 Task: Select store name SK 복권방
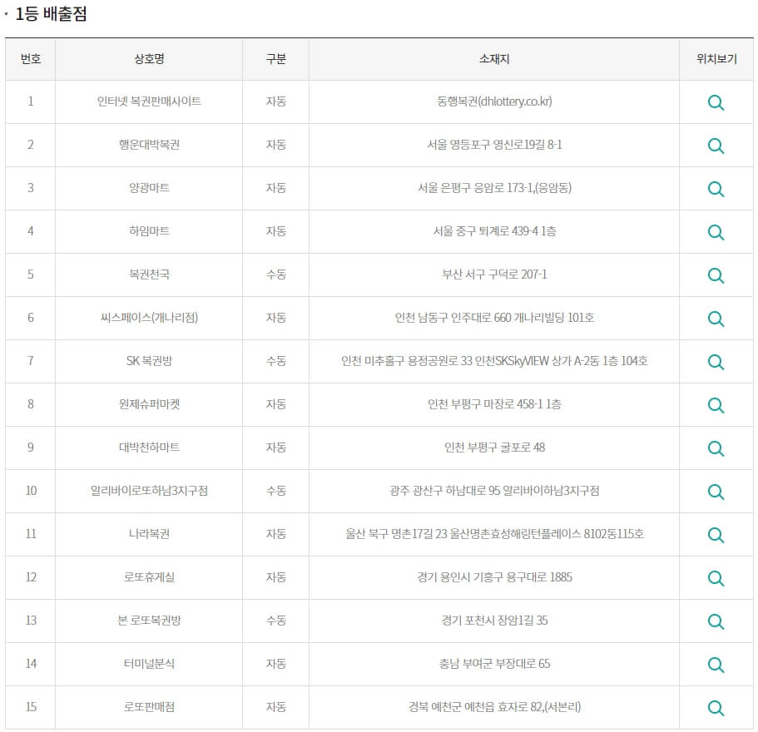click(x=149, y=360)
